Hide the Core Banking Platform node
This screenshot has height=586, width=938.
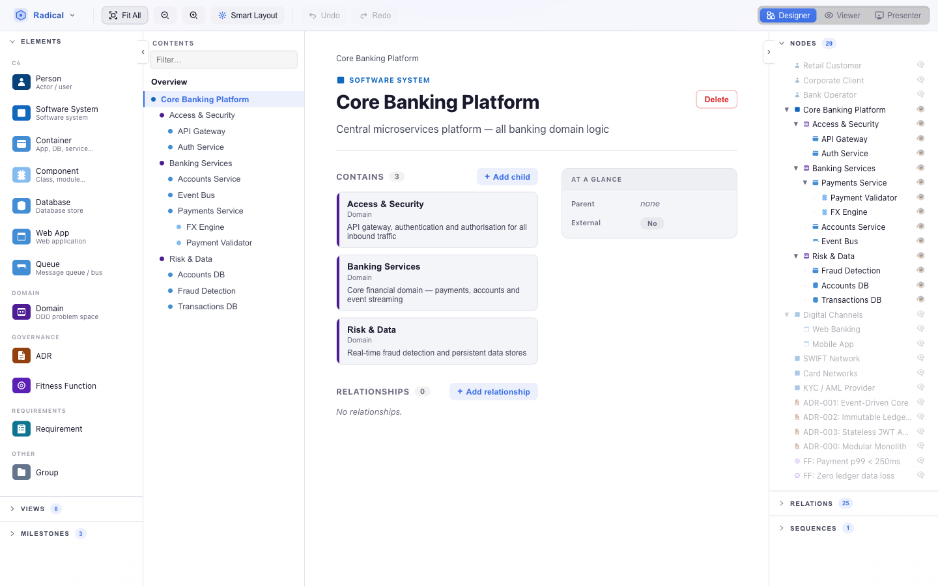tap(920, 109)
